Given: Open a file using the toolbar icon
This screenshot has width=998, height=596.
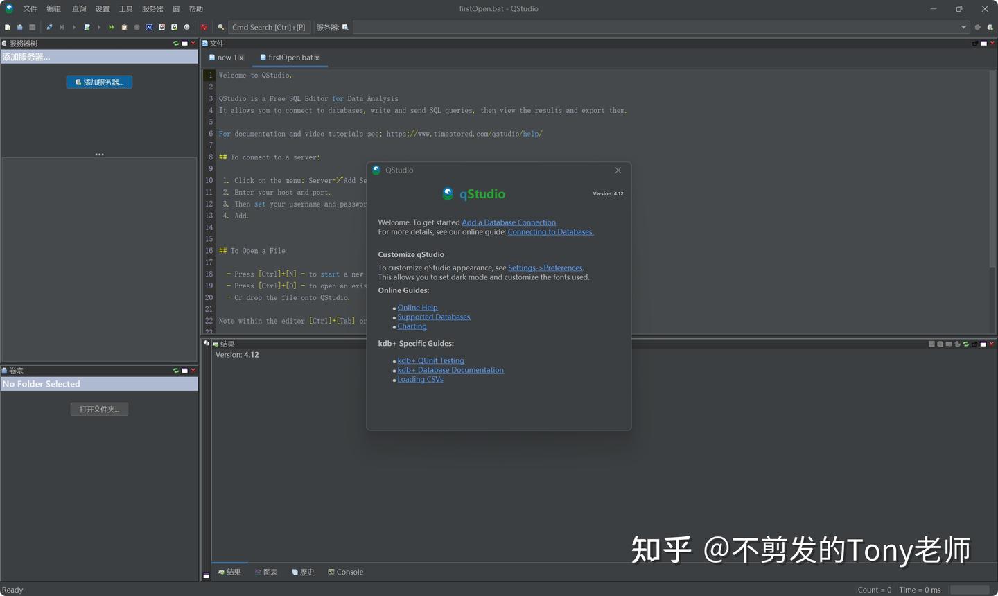Looking at the screenshot, I should (x=19, y=27).
